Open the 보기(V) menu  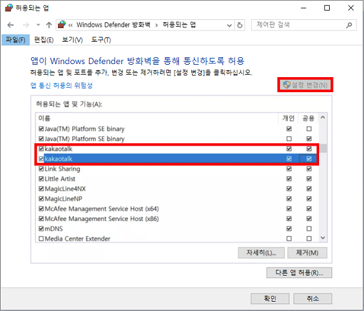pos(72,40)
